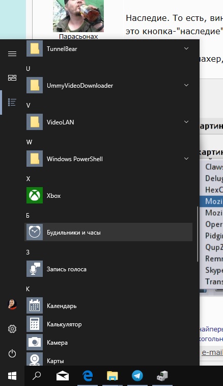Expand the UmmyVideoDownloader folder chevron
The width and height of the screenshot is (223, 386).
(186, 85)
